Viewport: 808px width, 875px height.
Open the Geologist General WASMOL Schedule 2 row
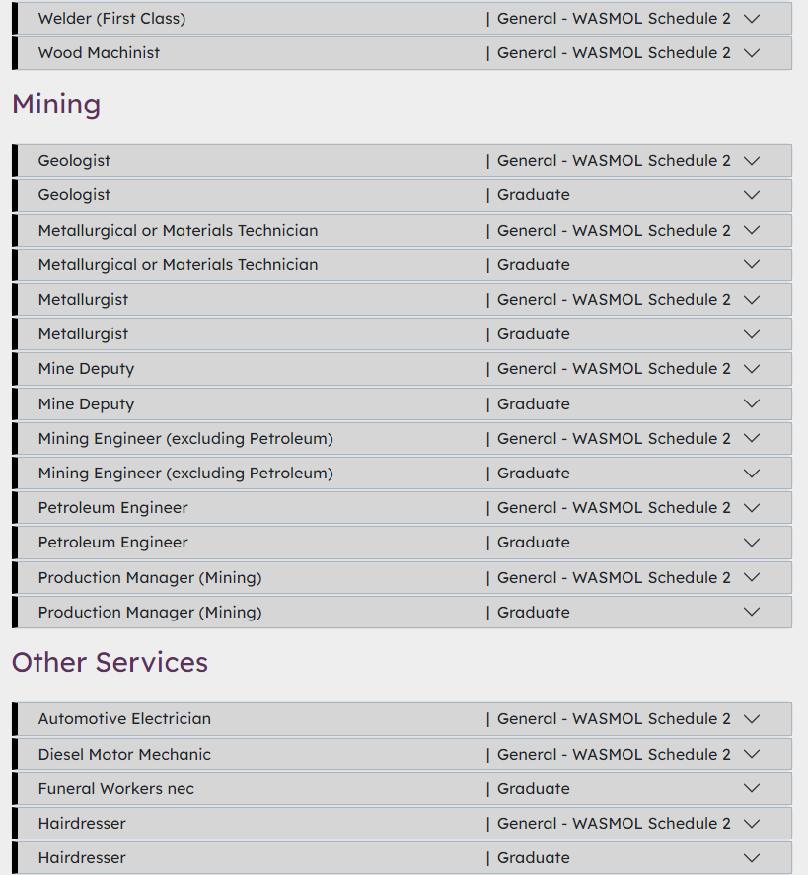pos(752,161)
